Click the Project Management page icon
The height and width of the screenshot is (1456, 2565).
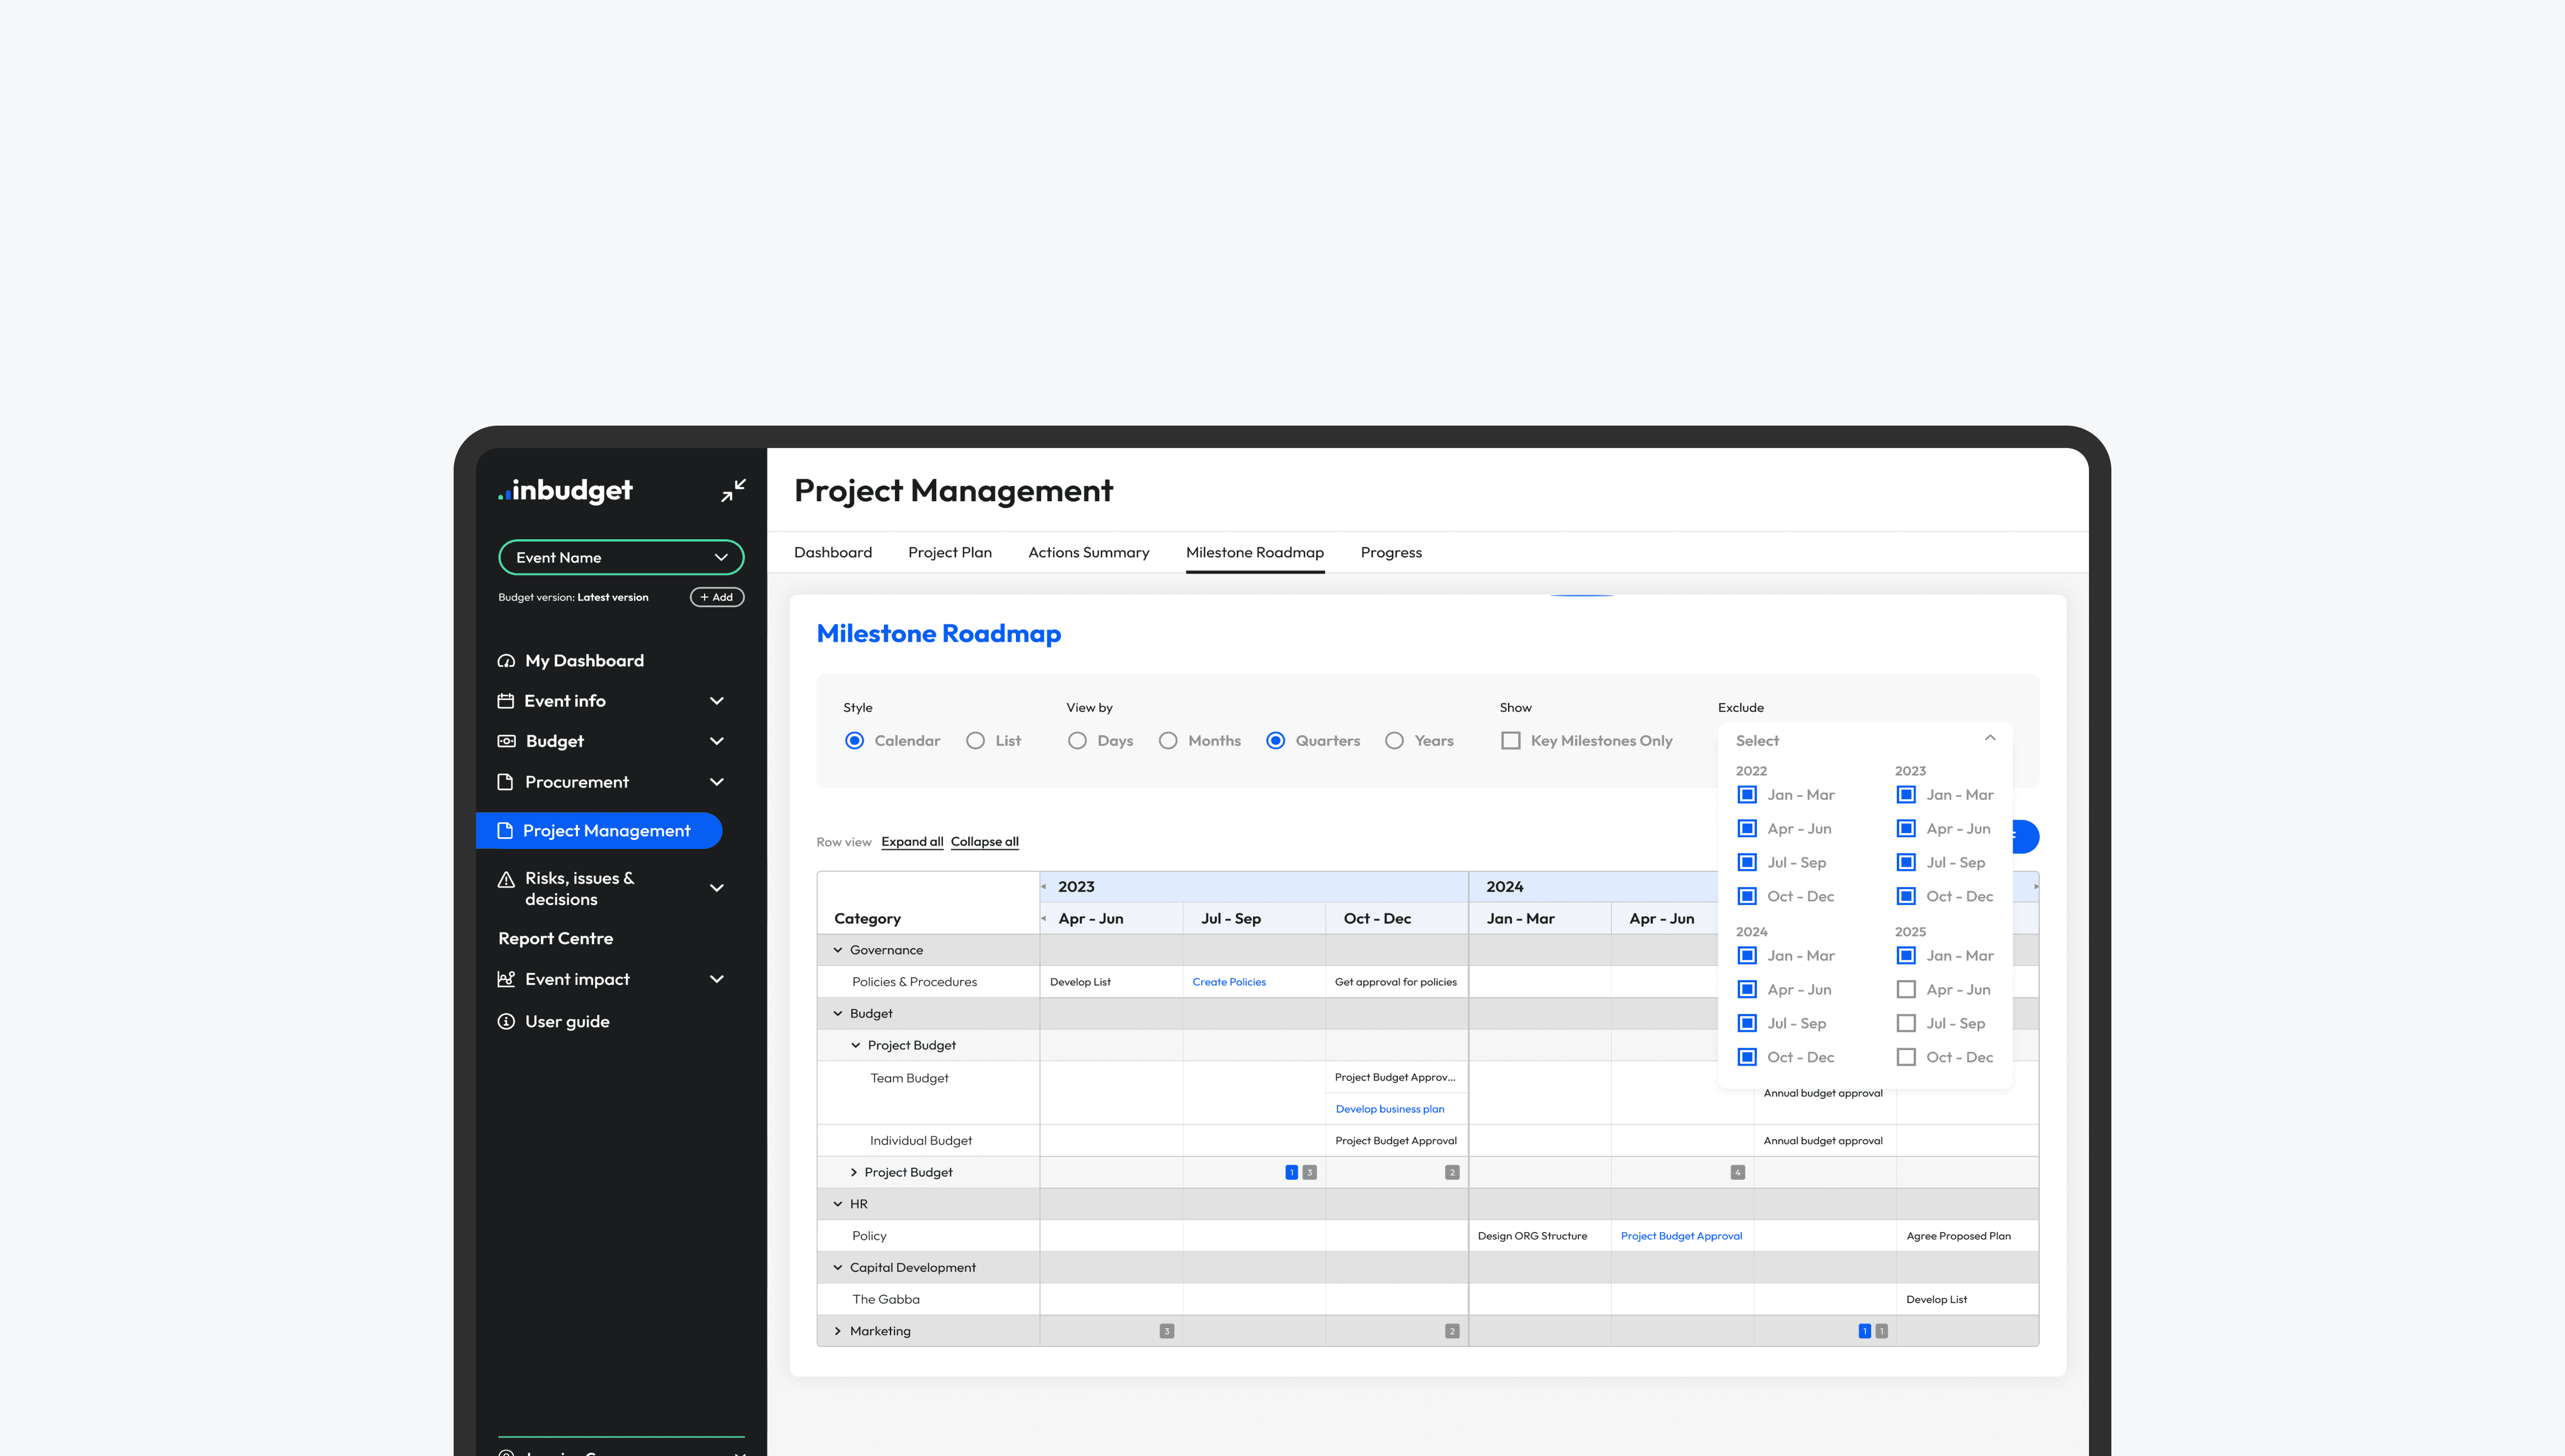(x=505, y=831)
